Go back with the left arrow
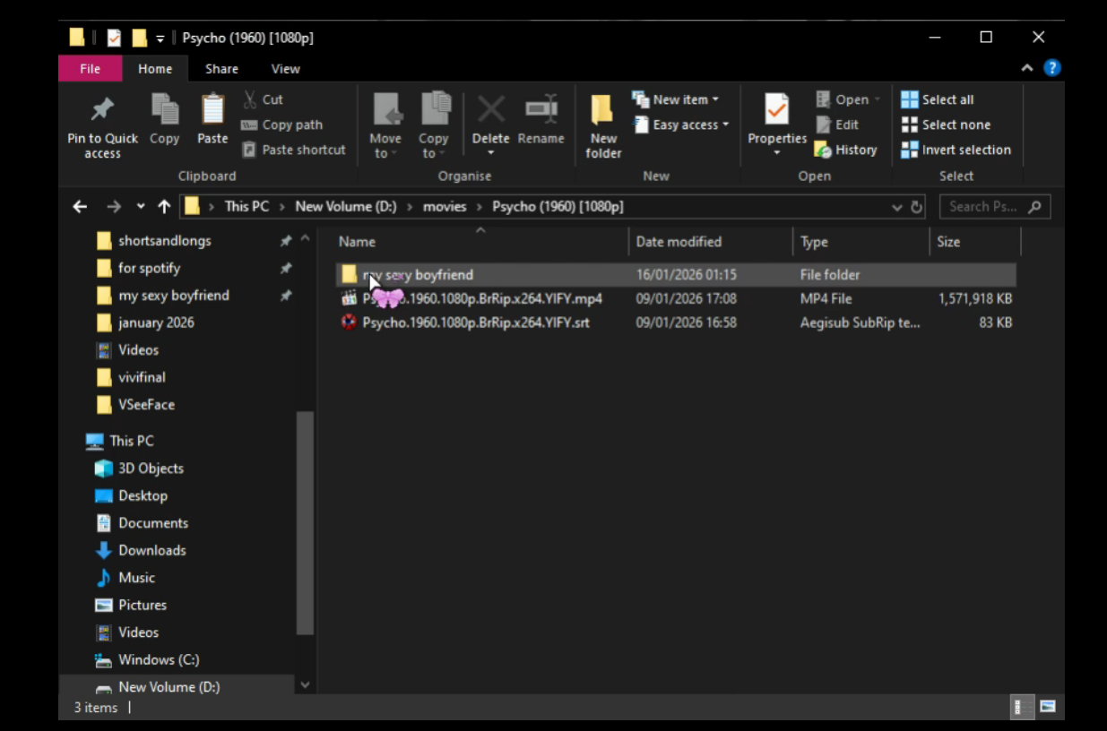1107x731 pixels. 80,206
